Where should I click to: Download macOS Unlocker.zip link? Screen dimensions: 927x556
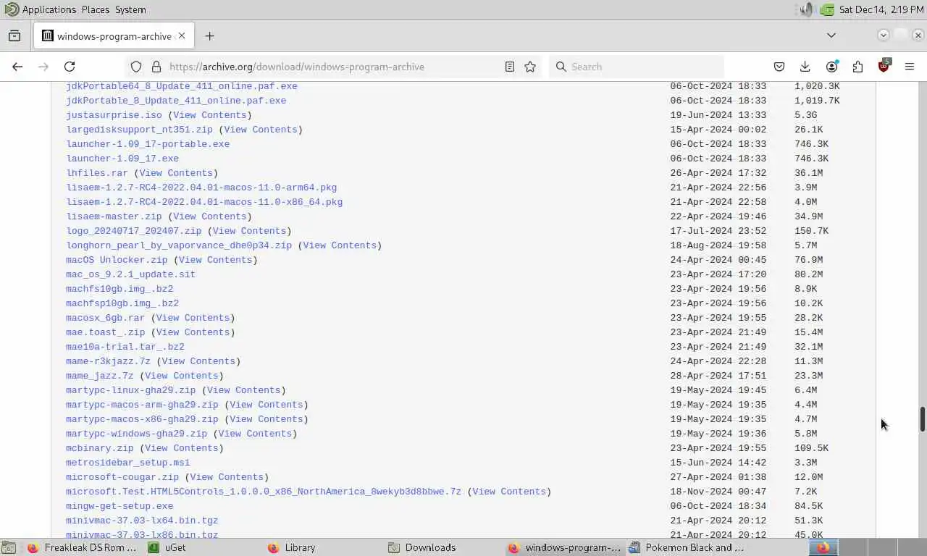tap(117, 260)
